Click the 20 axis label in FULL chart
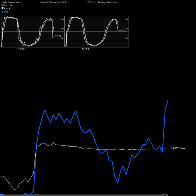The width and height of the screenshot is (196, 196). click(127, 38)
